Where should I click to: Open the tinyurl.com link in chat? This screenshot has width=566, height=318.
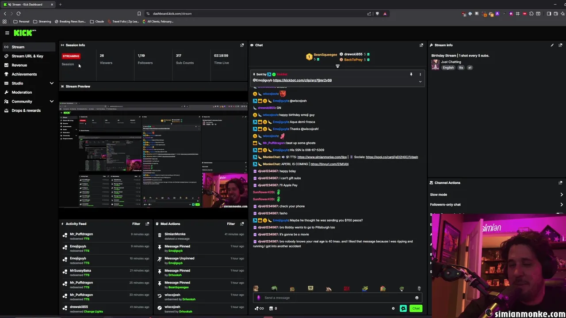(329, 164)
